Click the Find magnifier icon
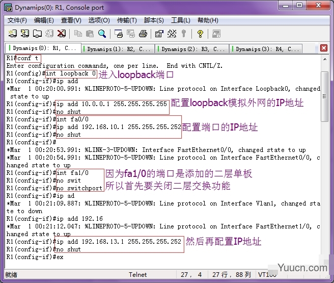The width and height of the screenshot is (334, 283). pyautogui.click(x=102, y=34)
